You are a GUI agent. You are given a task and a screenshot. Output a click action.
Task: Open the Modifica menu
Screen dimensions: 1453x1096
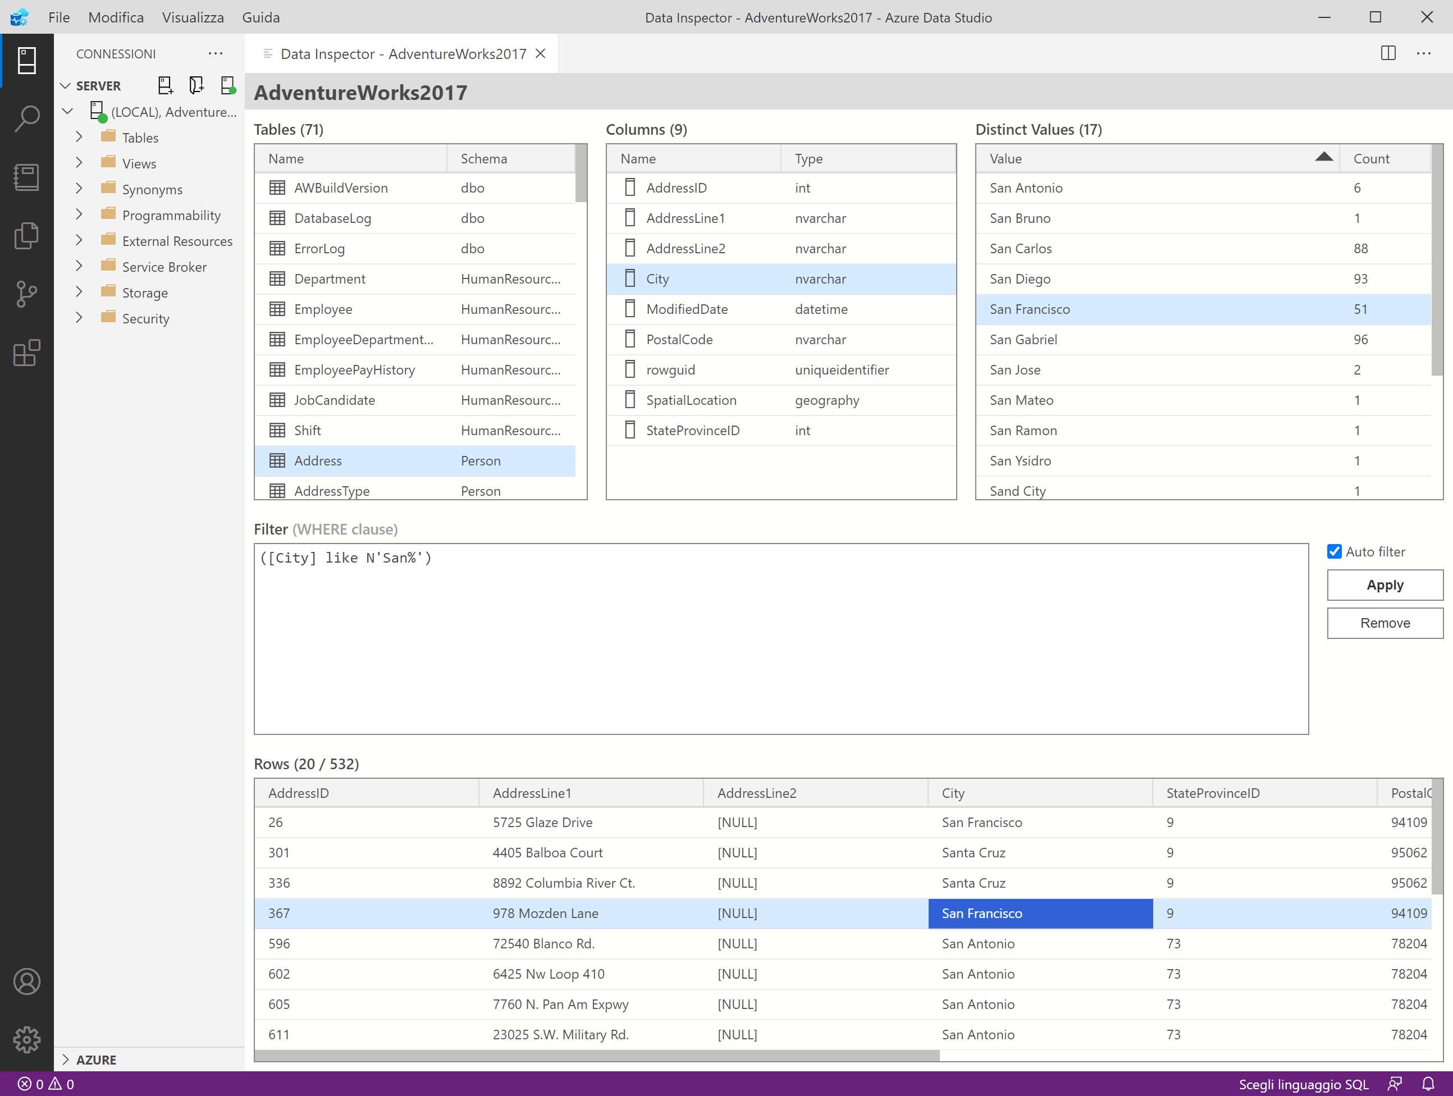pos(116,17)
